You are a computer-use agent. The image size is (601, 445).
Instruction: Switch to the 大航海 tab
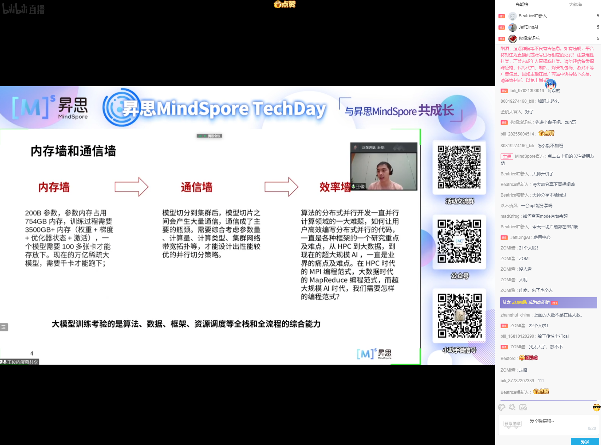click(575, 5)
